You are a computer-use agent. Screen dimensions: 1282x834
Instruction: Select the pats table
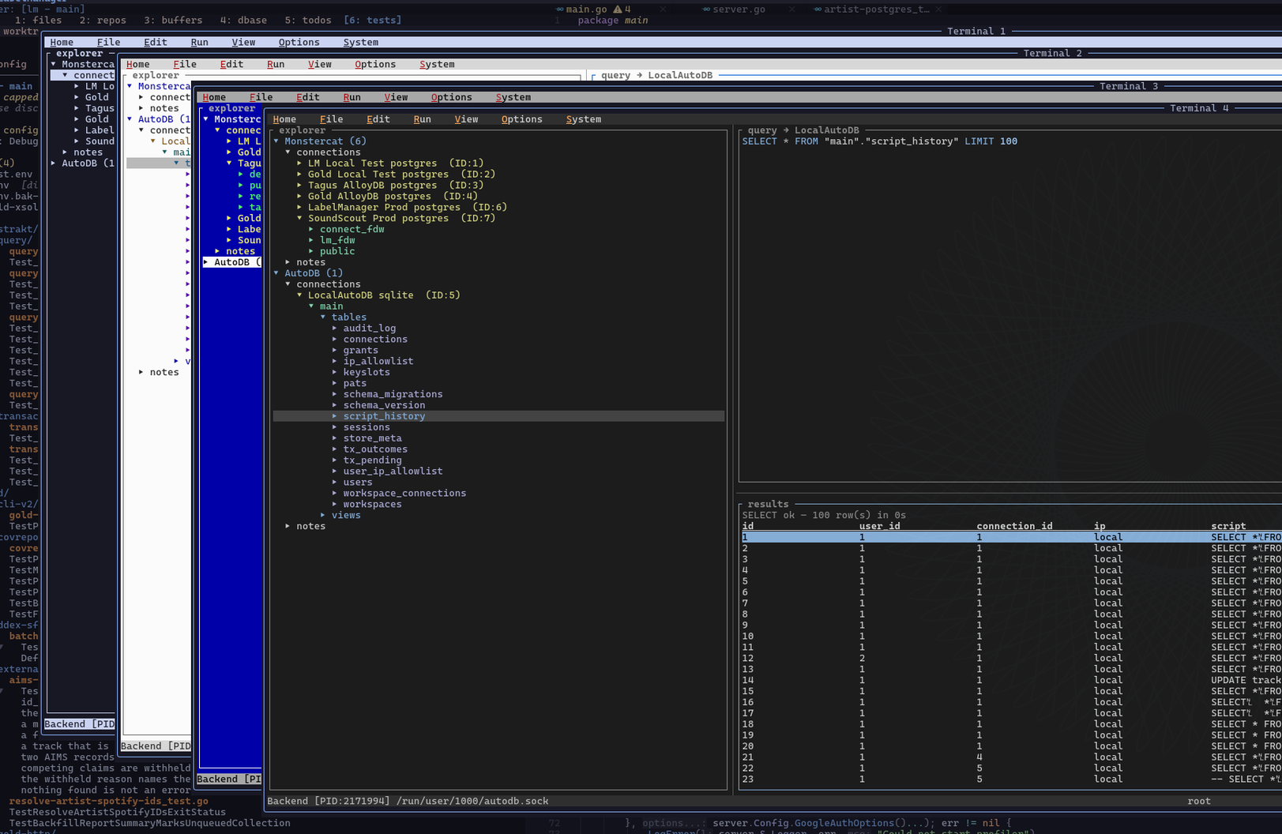pos(355,384)
